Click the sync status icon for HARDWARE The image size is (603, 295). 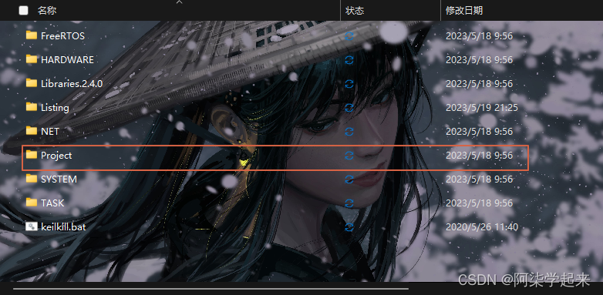coord(349,60)
